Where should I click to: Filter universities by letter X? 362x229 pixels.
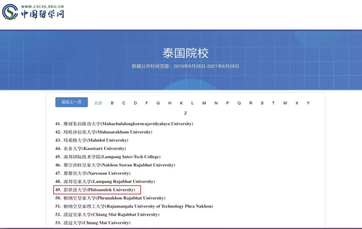click(297, 103)
